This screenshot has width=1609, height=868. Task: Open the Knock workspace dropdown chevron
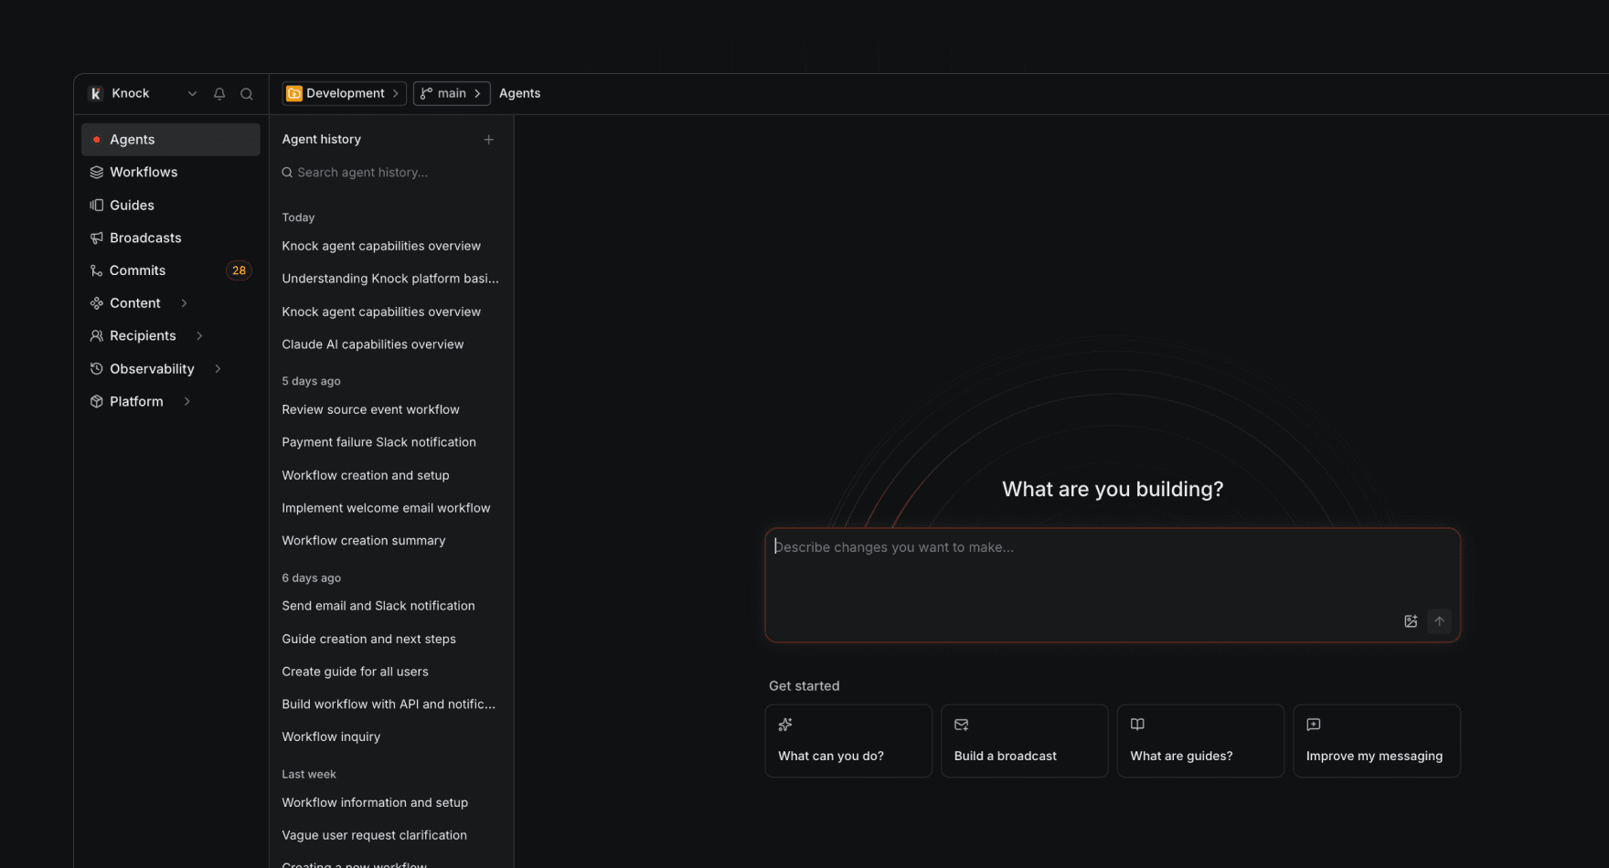click(x=192, y=93)
